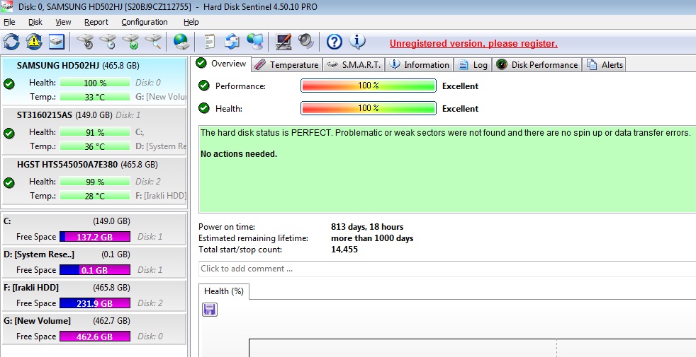Click green check icon beside Performance label
Image resolution: width=696 pixels, height=357 pixels.
(x=204, y=86)
